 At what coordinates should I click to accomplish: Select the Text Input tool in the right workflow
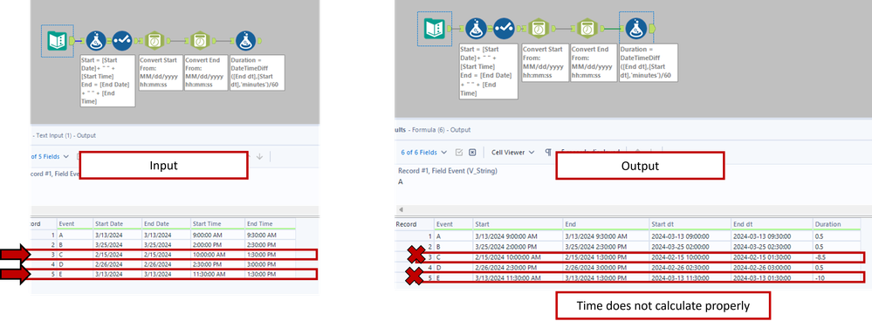(x=435, y=28)
